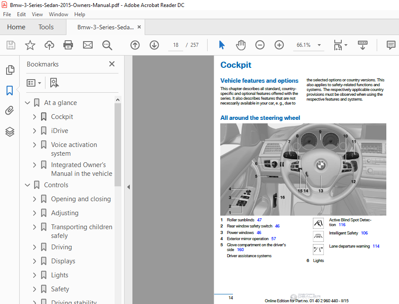Expand the Lights bookmark chevron
The width and height of the screenshot is (399, 304).
35,275
